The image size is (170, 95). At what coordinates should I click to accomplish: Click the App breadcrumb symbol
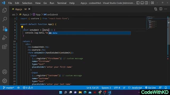pyautogui.click(x=37, y=15)
